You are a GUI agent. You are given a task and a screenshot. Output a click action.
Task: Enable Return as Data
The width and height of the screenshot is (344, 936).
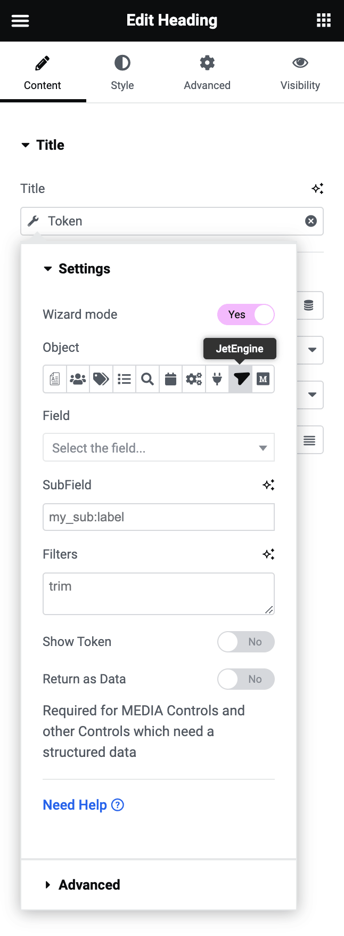(246, 679)
